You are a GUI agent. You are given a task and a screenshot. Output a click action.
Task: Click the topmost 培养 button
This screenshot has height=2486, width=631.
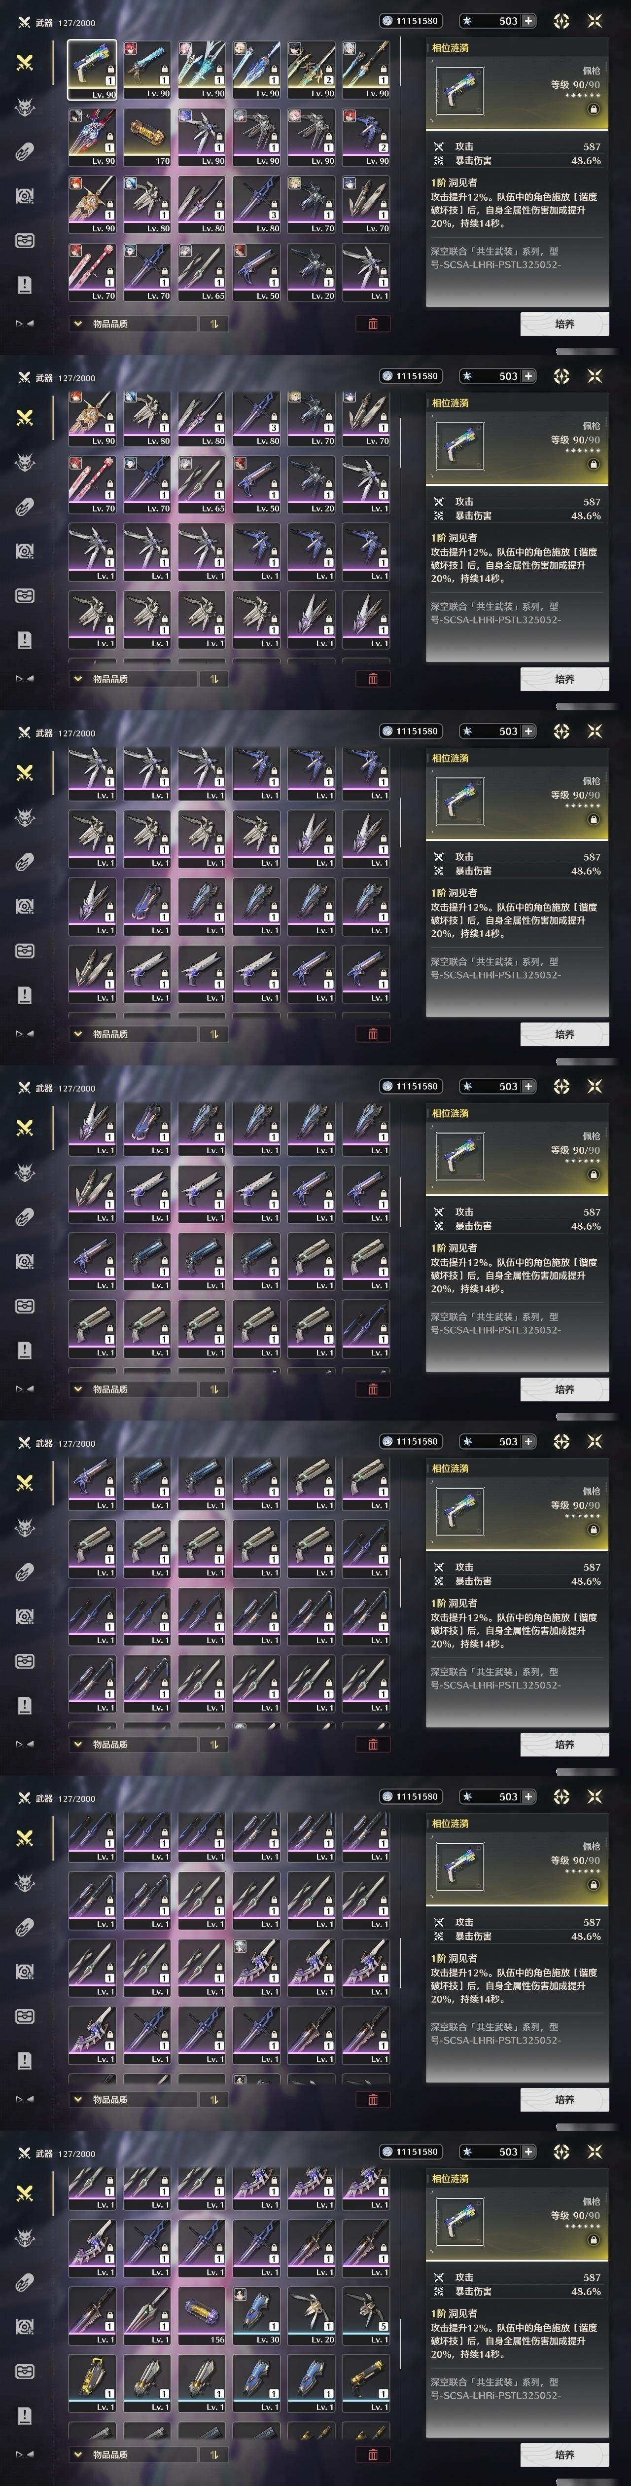(564, 323)
